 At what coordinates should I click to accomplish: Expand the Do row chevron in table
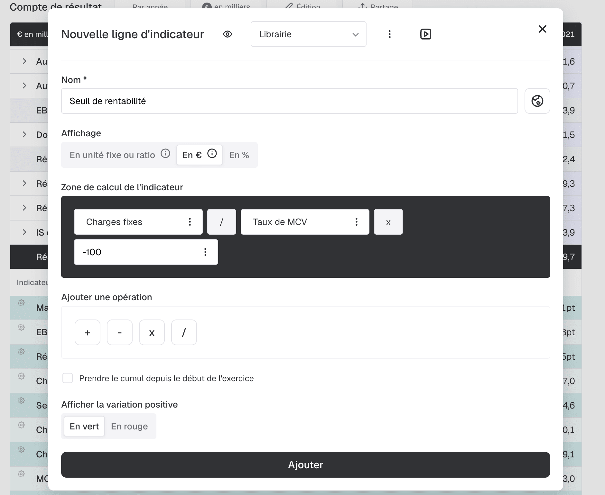(x=24, y=134)
